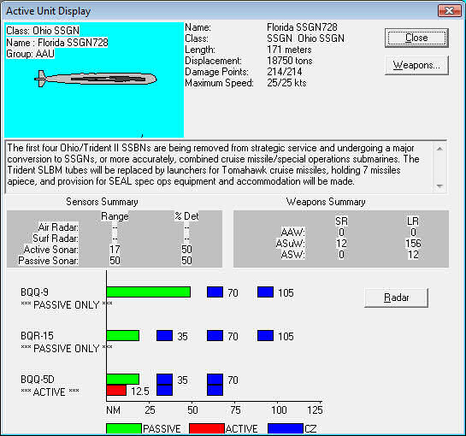Click the 'Name : Florida SSGN728' image label
Screen dimensions: 466x436
[57, 43]
